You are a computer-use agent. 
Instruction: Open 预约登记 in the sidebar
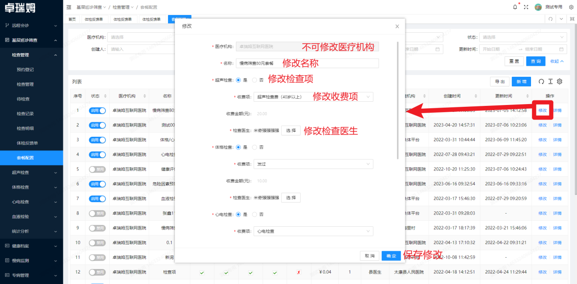(25, 70)
